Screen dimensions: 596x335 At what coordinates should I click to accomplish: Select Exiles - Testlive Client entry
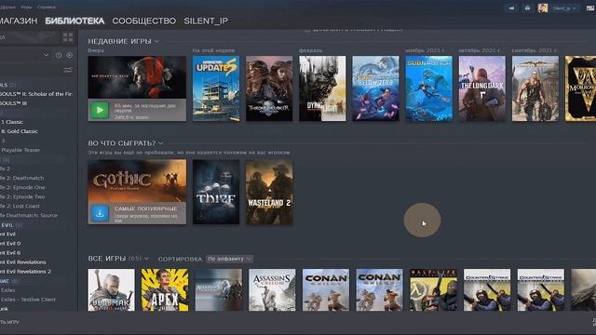pos(28,300)
